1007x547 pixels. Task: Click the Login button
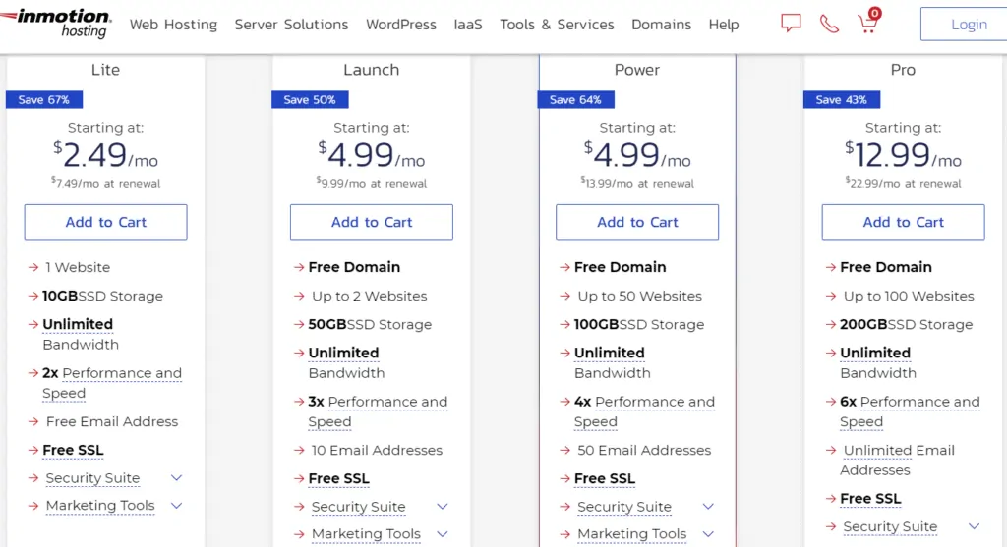point(964,25)
